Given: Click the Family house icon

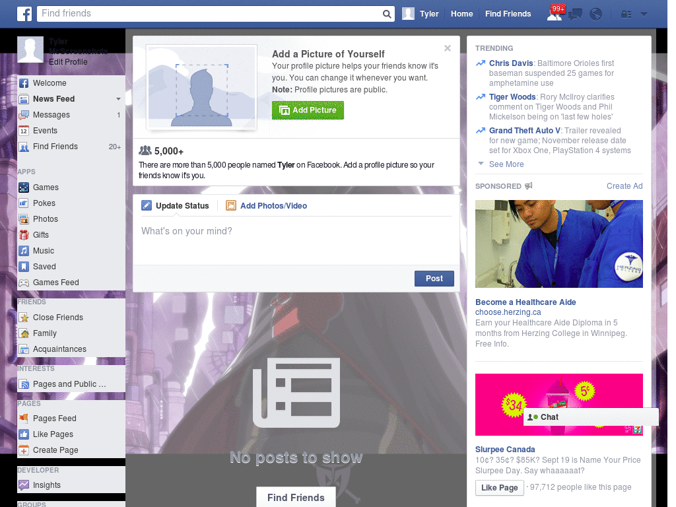Looking at the screenshot, I should (24, 333).
